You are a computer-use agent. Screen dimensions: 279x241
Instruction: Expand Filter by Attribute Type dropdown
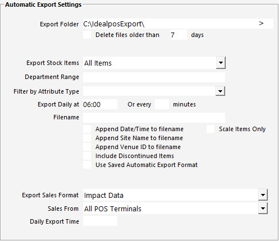[x=220, y=91]
